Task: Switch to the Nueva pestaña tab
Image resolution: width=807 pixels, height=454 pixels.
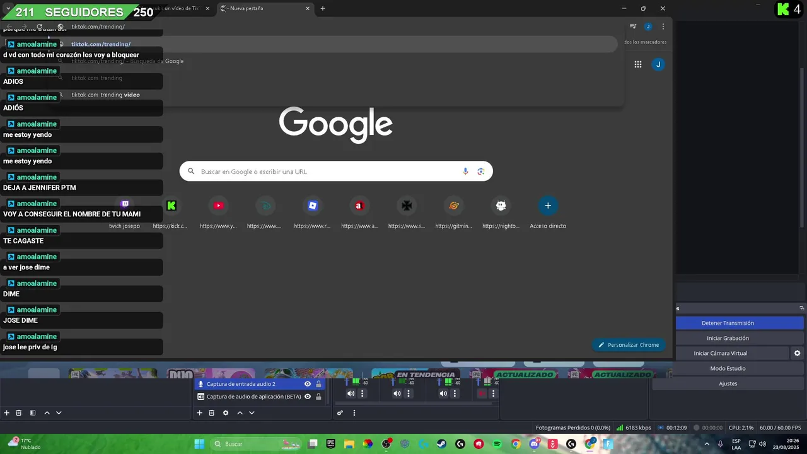Action: click(x=265, y=8)
